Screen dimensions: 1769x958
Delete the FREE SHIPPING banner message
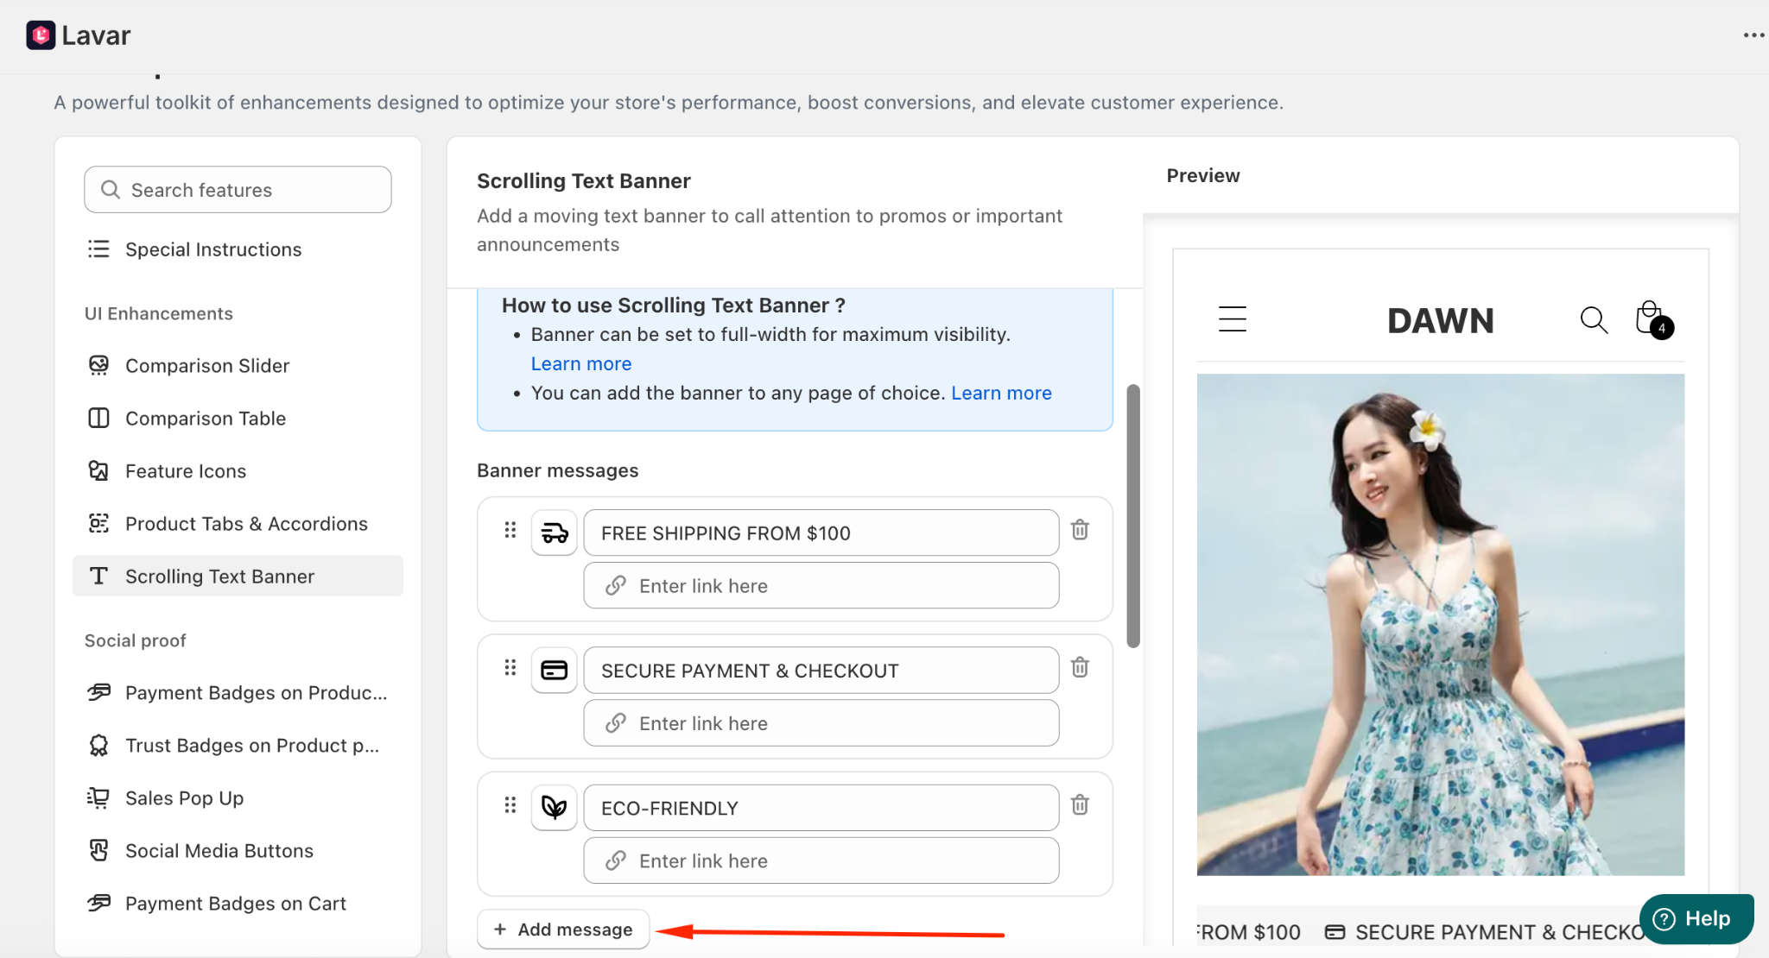[x=1080, y=530]
